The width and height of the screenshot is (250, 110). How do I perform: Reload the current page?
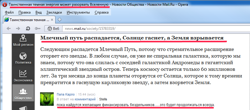point(28,29)
